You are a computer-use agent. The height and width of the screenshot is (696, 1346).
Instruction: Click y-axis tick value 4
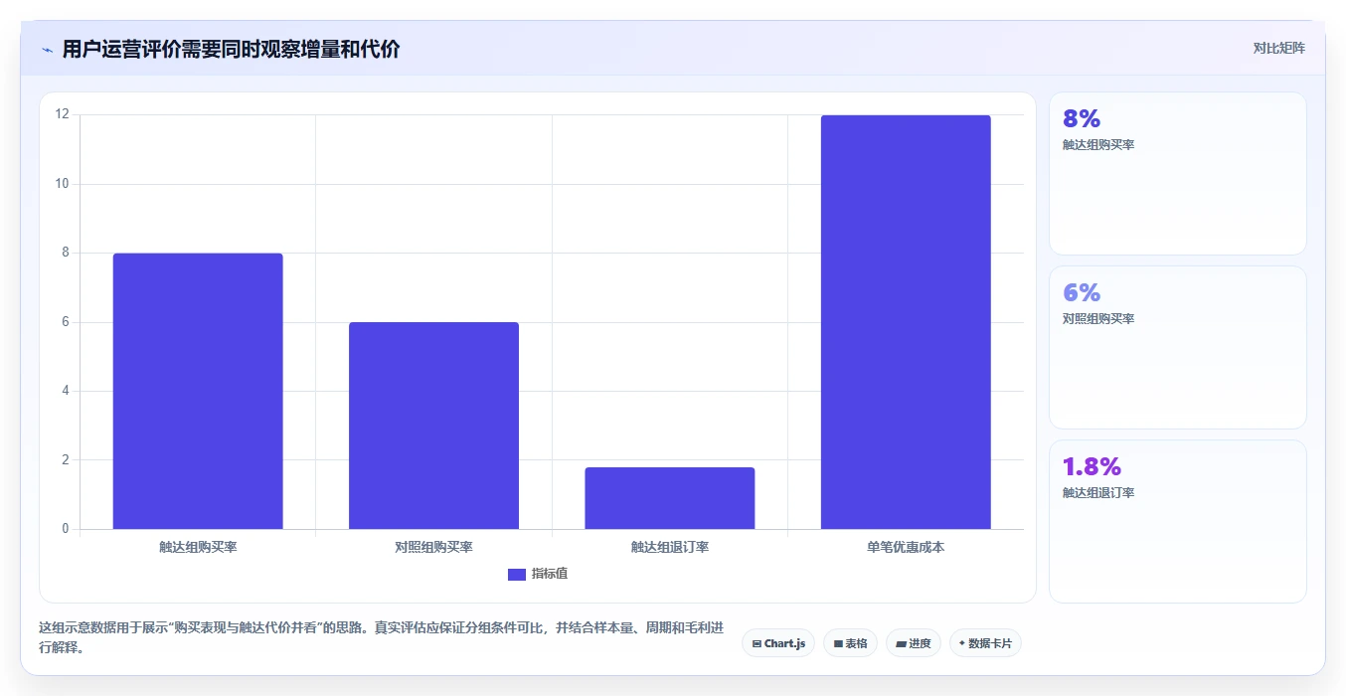click(x=66, y=391)
